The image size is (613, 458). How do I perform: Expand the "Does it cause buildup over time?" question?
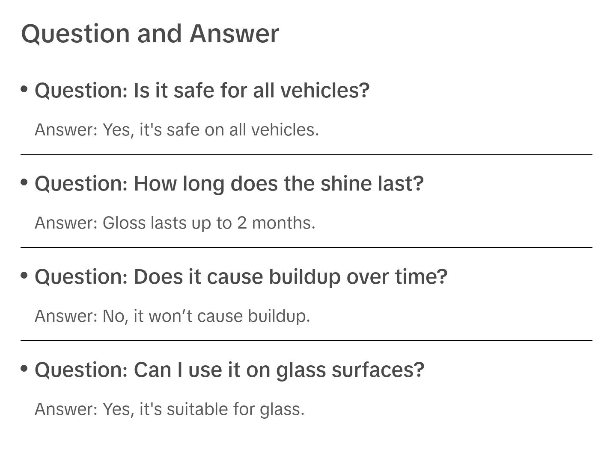tap(241, 277)
